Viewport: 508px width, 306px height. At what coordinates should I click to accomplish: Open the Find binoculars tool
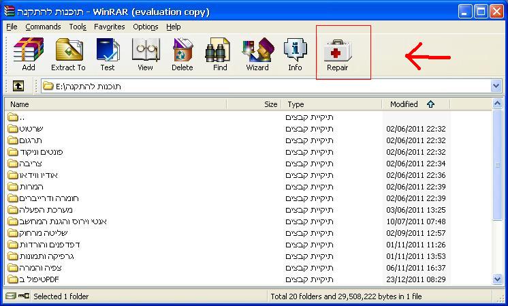217,49
